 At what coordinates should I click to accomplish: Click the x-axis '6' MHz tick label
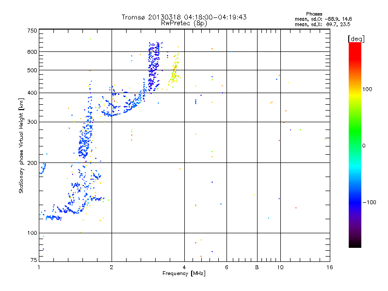tap(226, 267)
